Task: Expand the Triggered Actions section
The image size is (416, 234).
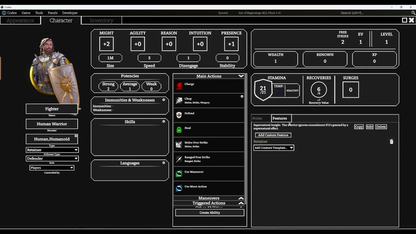Action: [241, 203]
